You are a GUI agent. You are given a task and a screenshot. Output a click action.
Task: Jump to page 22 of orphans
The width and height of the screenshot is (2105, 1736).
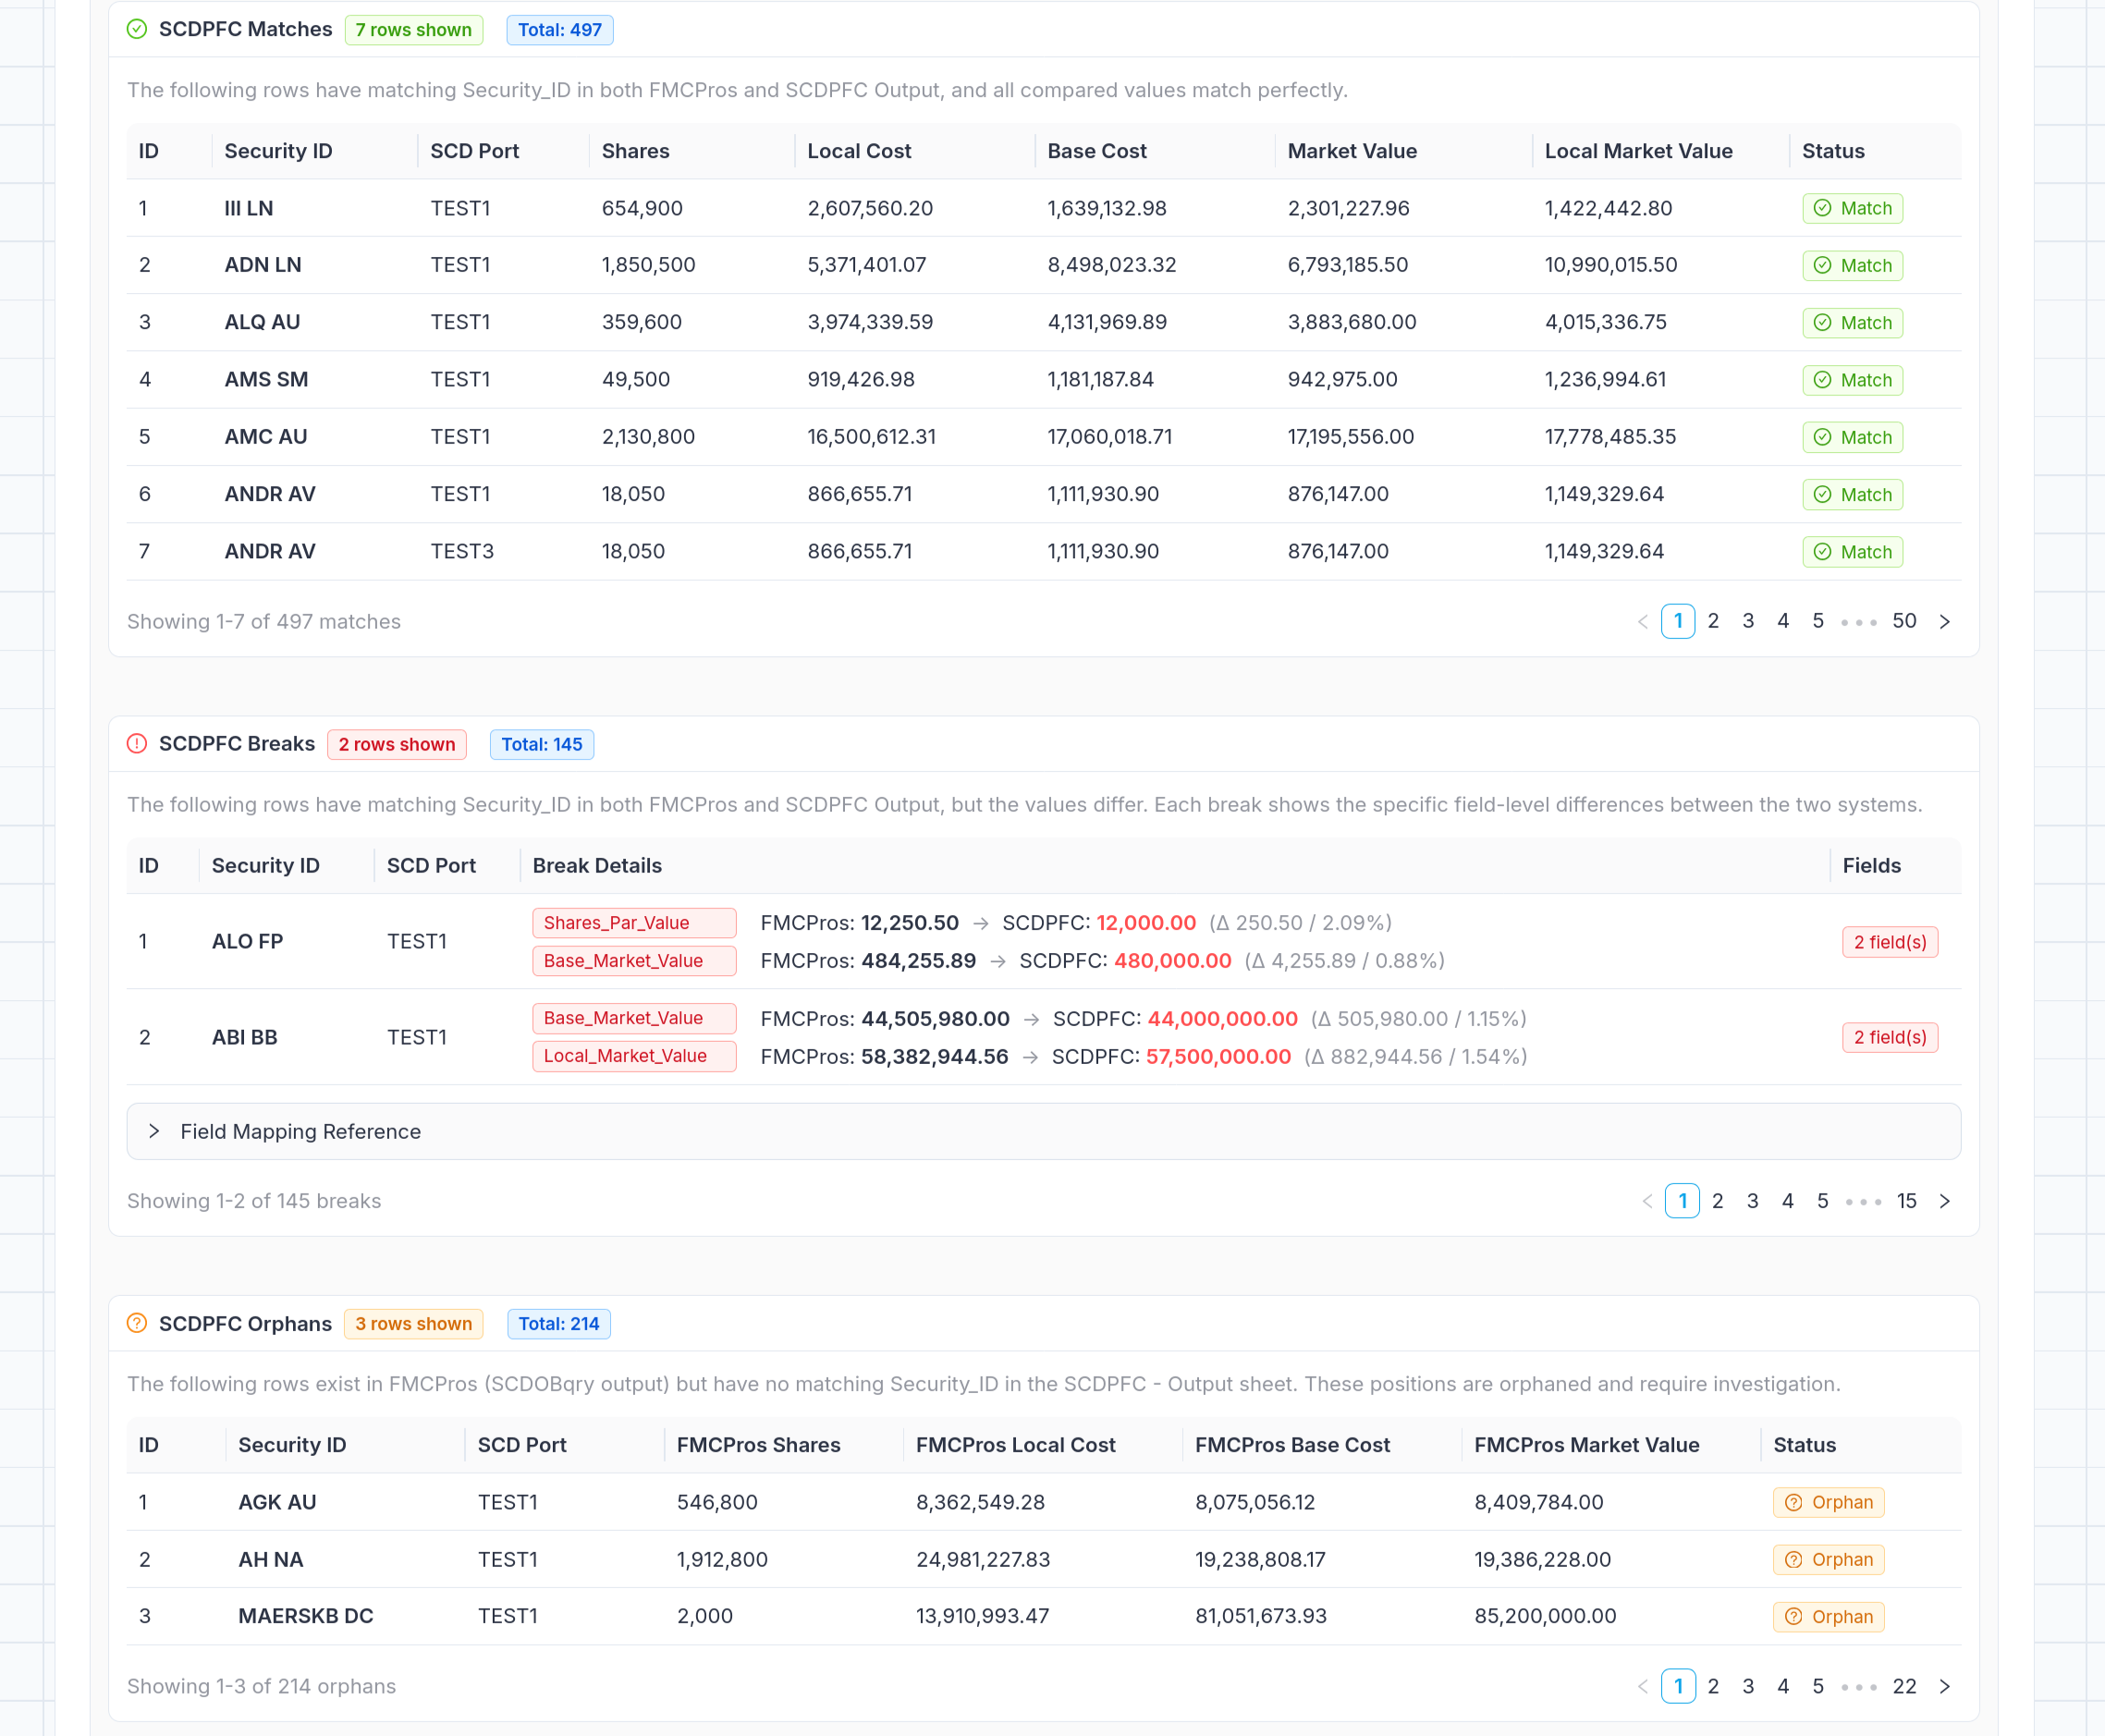point(1904,1686)
